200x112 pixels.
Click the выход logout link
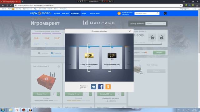pyautogui.click(x=194, y=9)
